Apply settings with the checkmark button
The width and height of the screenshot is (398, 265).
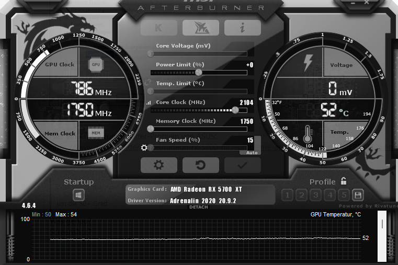(x=242, y=165)
